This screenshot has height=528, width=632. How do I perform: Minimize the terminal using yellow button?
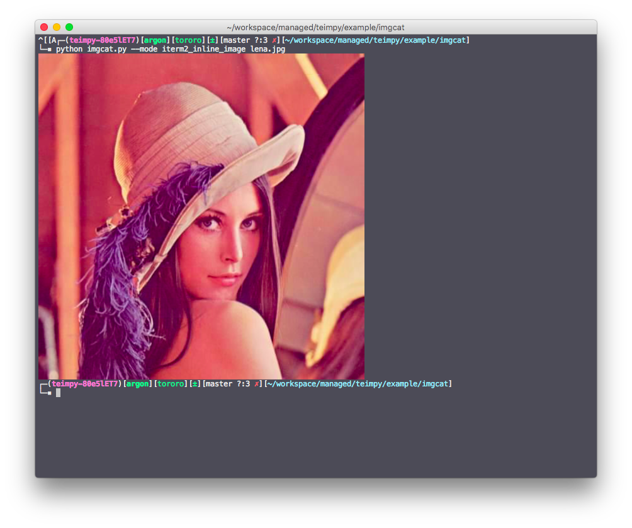[57, 27]
